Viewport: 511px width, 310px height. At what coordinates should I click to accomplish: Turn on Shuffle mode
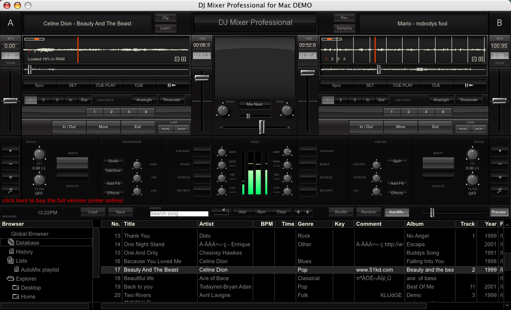point(341,212)
